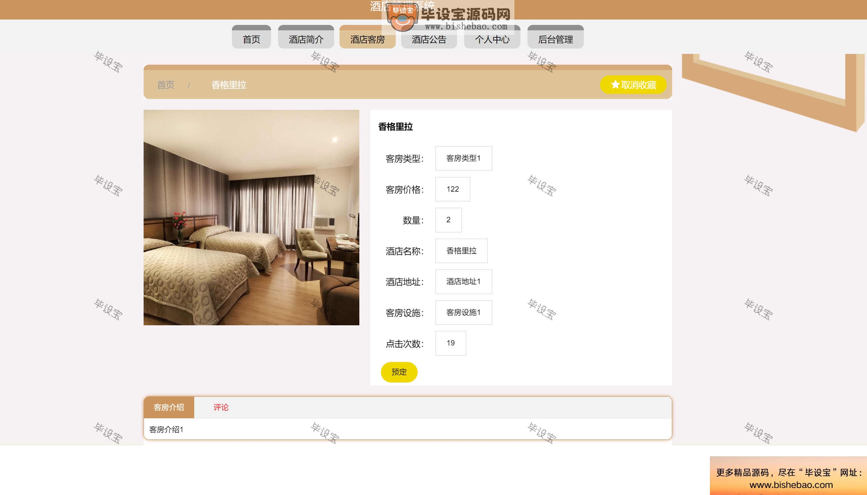
Task: Click the yellow 预定 booking button
Action: click(399, 372)
